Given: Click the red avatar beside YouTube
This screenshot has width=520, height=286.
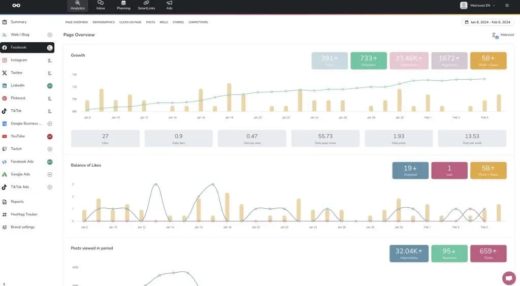Looking at the screenshot, I should pyautogui.click(x=50, y=136).
